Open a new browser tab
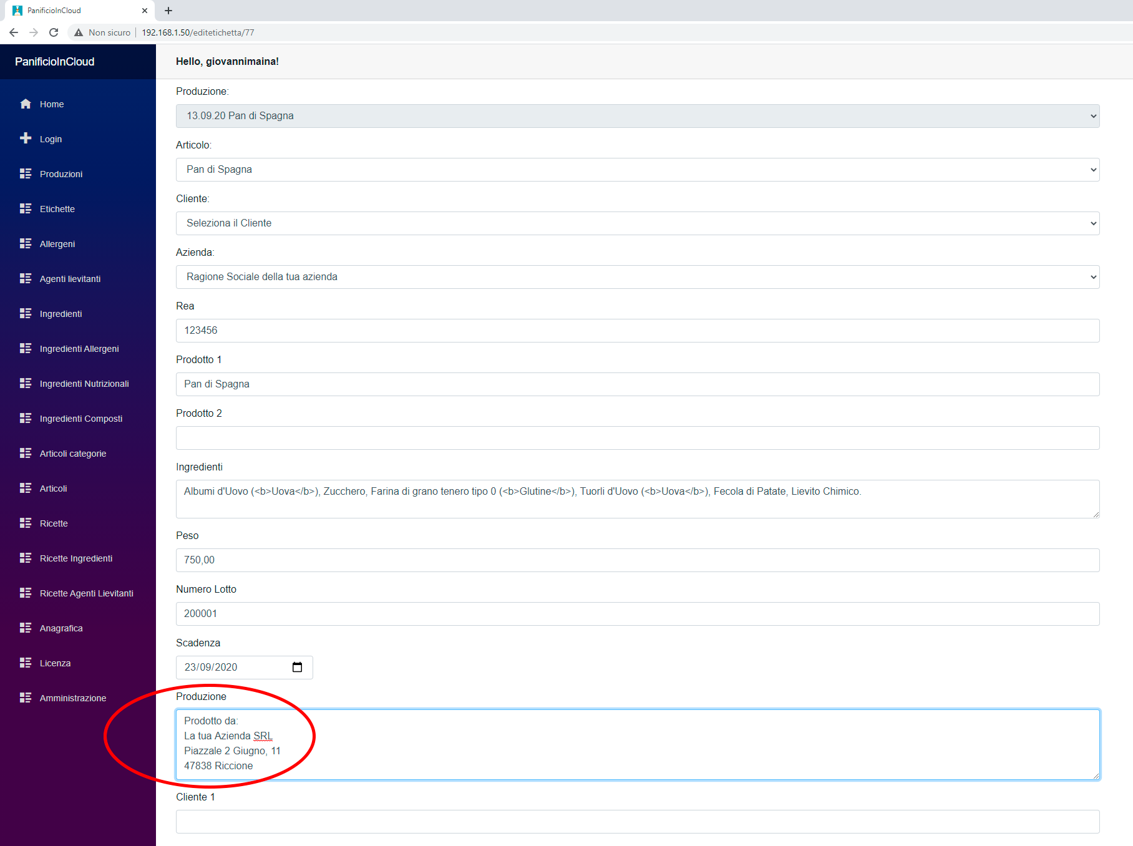The width and height of the screenshot is (1133, 846). coord(168,11)
